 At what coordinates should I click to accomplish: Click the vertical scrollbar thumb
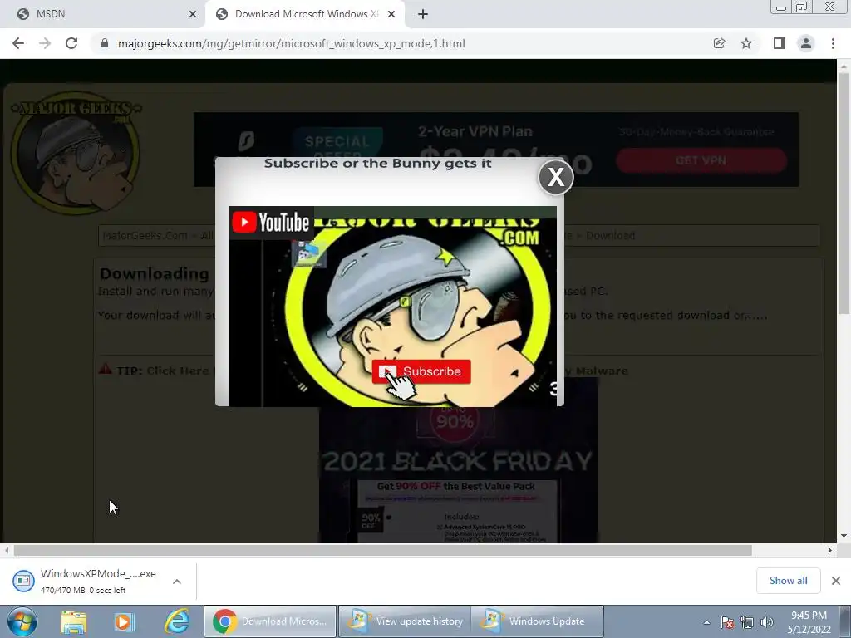tap(844, 193)
